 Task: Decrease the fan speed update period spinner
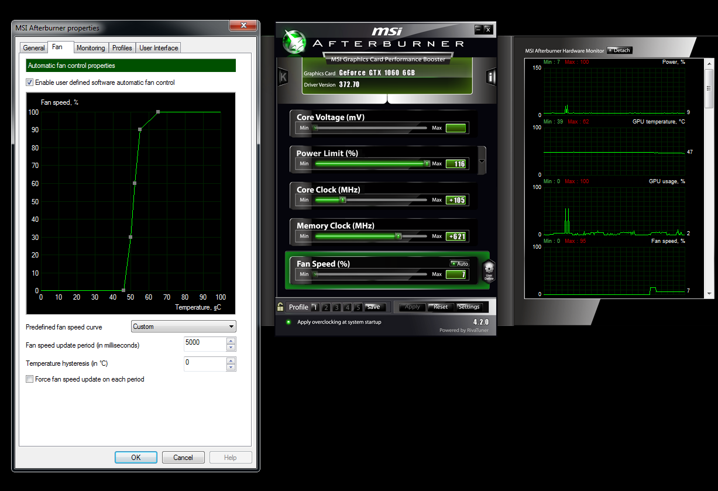(231, 348)
